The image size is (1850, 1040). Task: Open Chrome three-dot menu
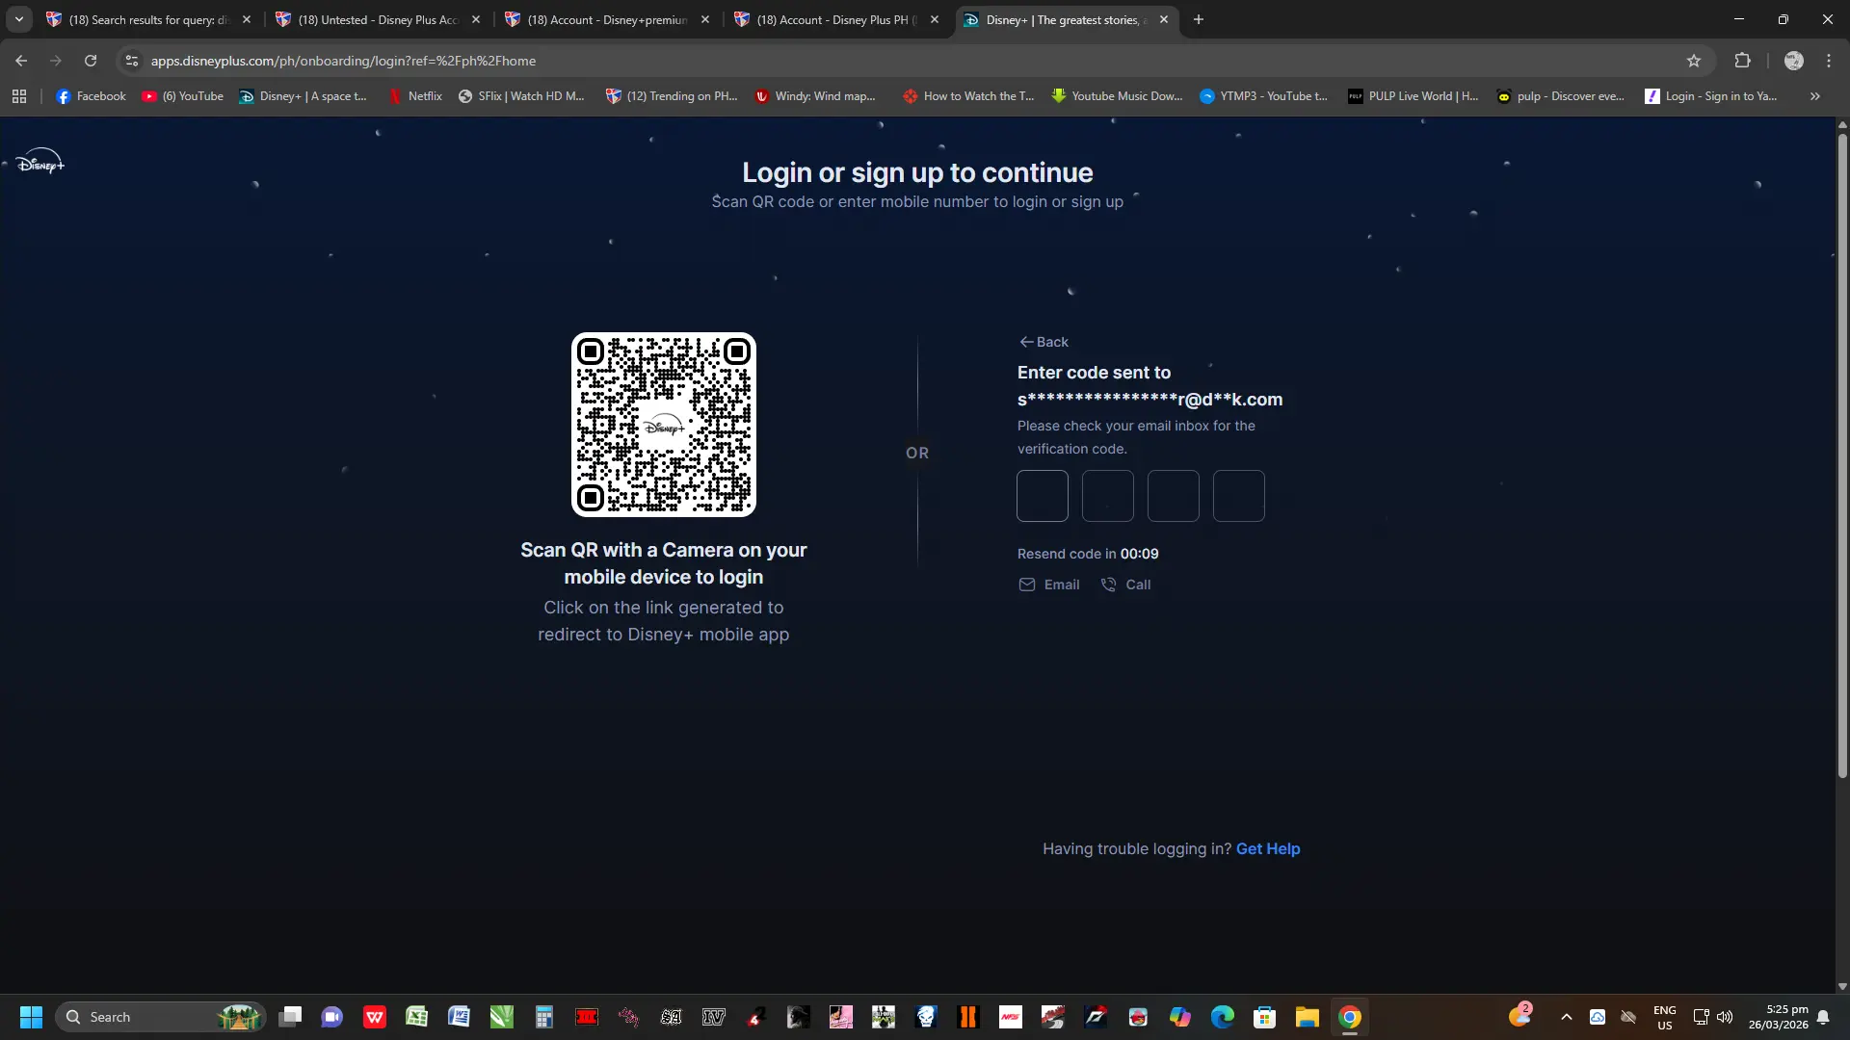[x=1829, y=61]
